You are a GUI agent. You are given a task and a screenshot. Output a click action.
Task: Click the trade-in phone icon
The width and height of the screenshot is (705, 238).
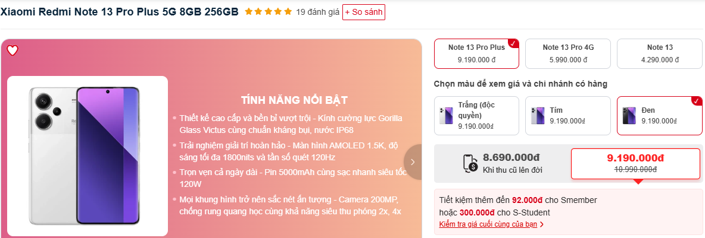click(x=470, y=163)
